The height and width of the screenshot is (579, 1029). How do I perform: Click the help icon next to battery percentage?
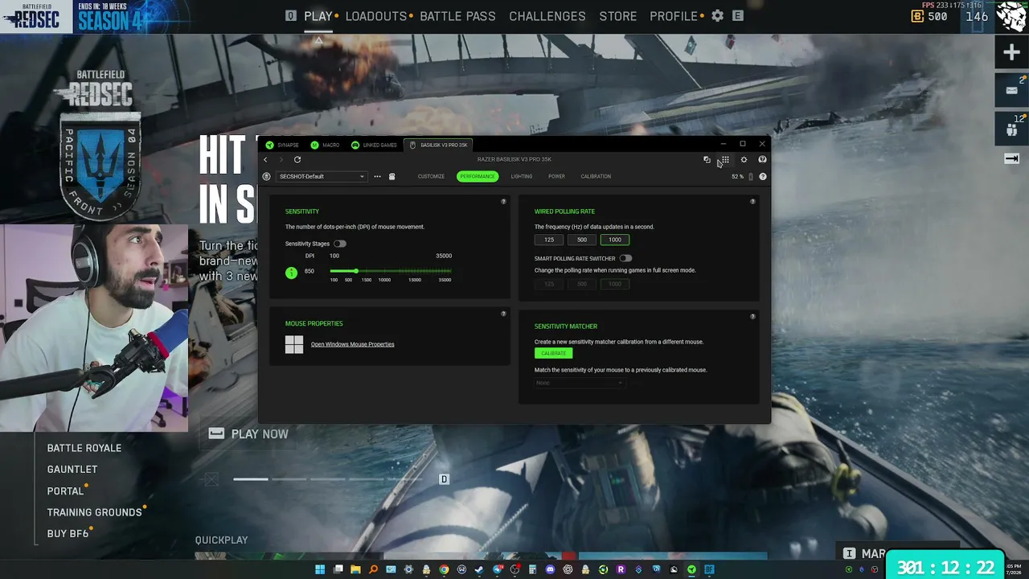(x=763, y=176)
